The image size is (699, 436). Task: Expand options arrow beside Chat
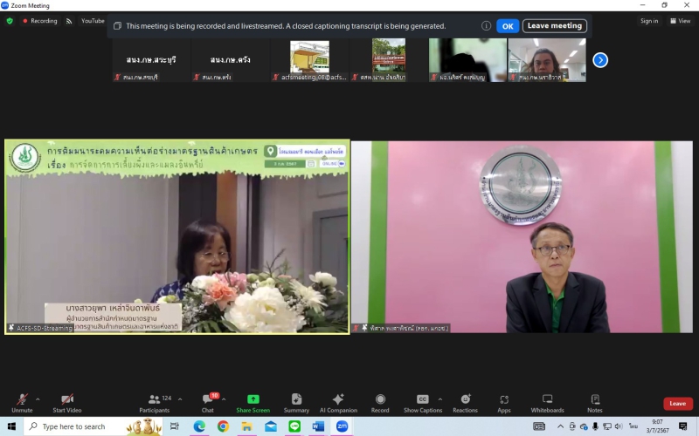tap(224, 399)
